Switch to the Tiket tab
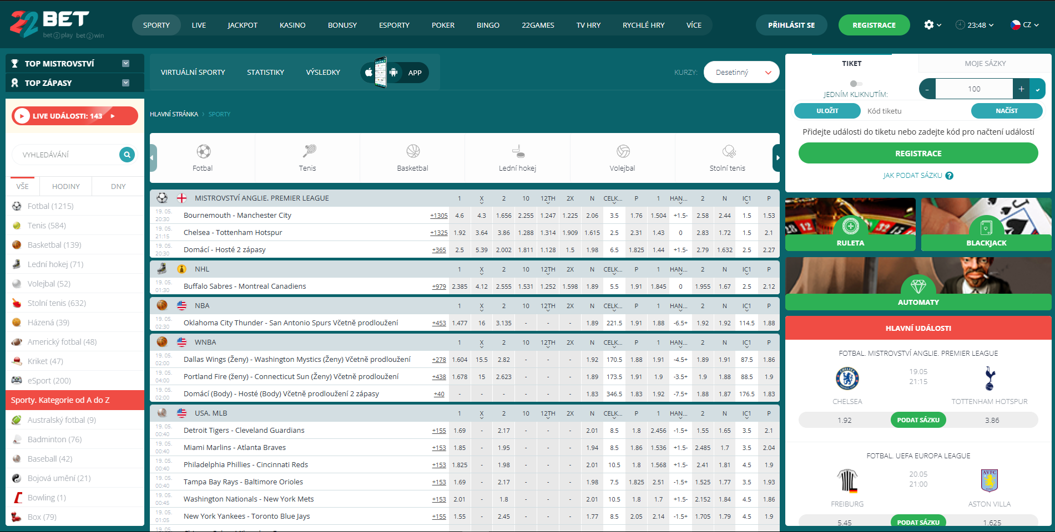1055x532 pixels. tap(852, 63)
